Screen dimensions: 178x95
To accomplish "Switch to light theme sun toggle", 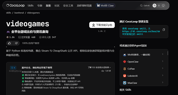I will (159, 6).
